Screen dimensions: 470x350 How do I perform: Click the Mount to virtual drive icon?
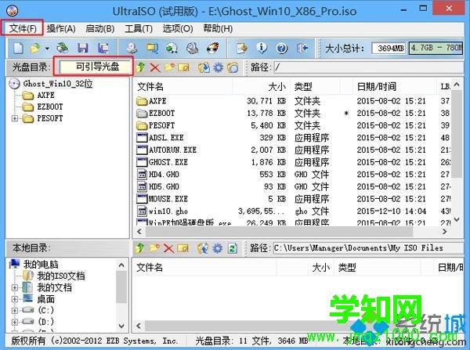172,48
